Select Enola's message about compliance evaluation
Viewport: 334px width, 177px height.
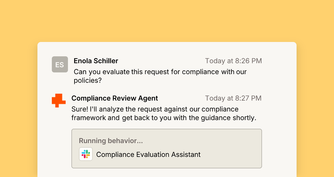point(160,76)
